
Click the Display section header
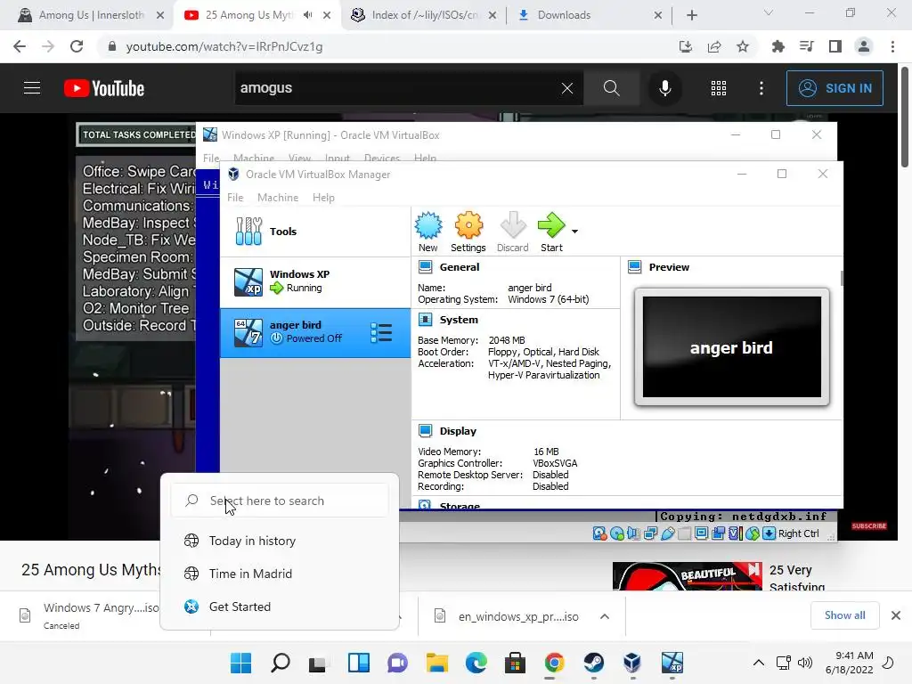pyautogui.click(x=458, y=431)
